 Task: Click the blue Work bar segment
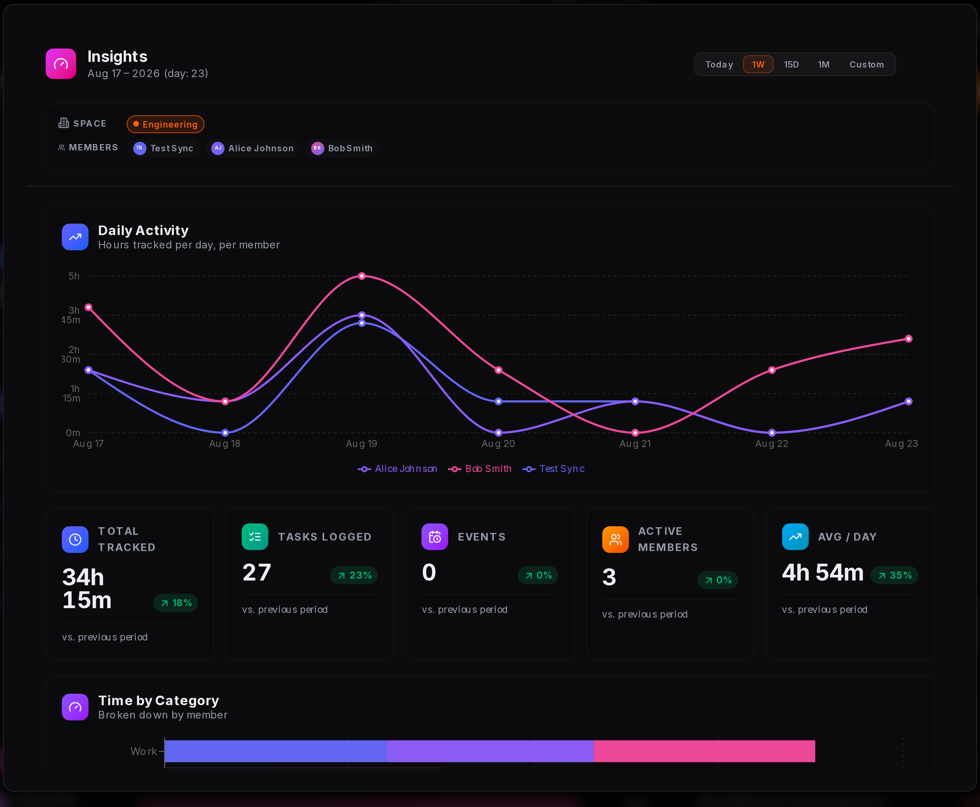(276, 751)
